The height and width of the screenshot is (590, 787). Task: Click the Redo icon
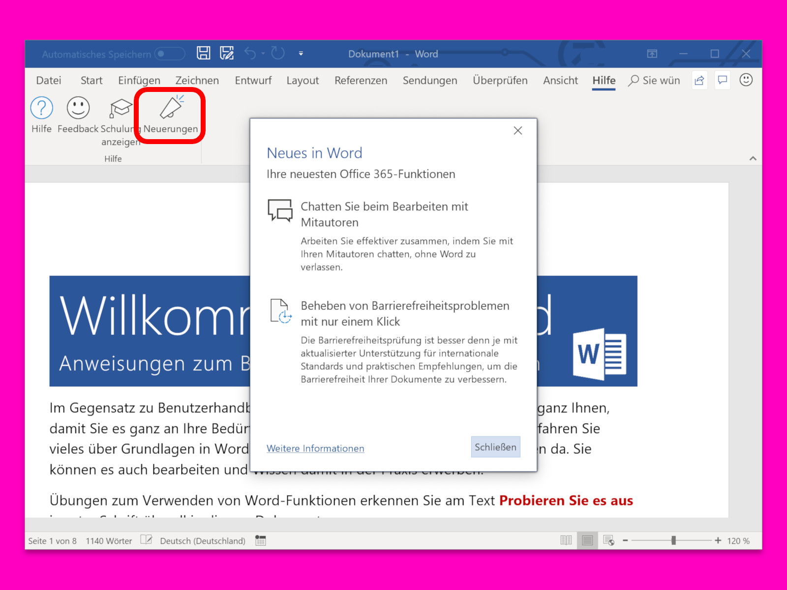click(278, 53)
